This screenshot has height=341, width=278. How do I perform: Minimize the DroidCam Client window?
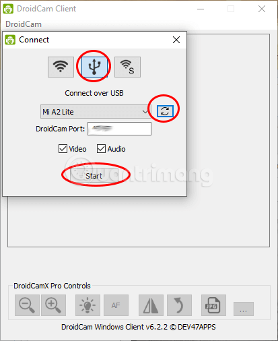(x=201, y=9)
